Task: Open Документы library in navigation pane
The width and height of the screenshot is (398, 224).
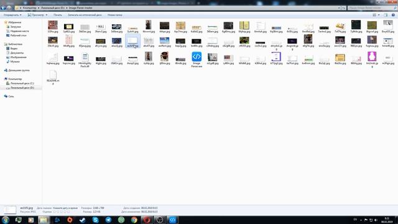Action: pos(17,53)
